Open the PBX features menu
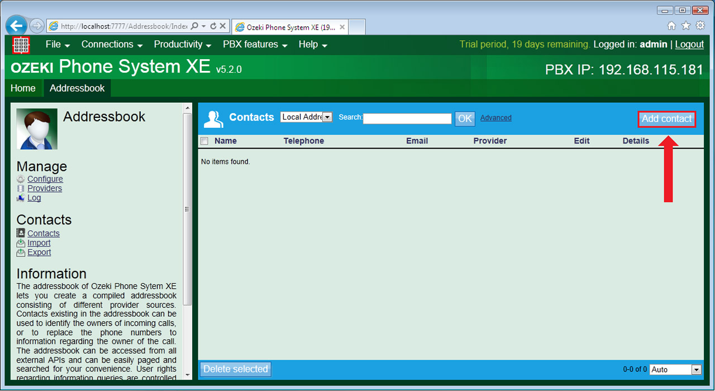 pos(255,45)
